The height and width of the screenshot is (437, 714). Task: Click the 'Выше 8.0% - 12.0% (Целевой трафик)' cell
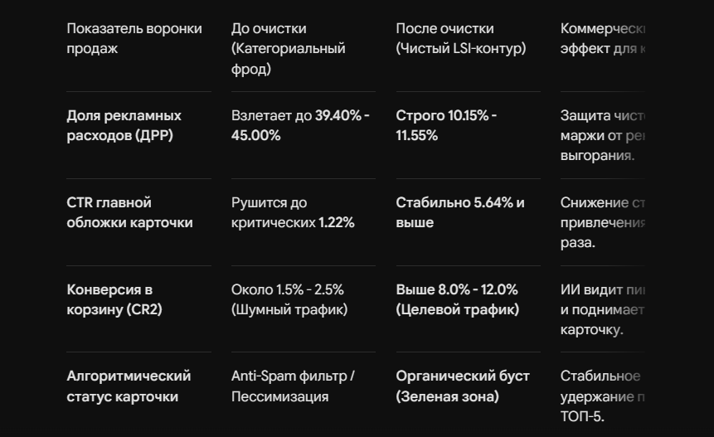tap(458, 299)
